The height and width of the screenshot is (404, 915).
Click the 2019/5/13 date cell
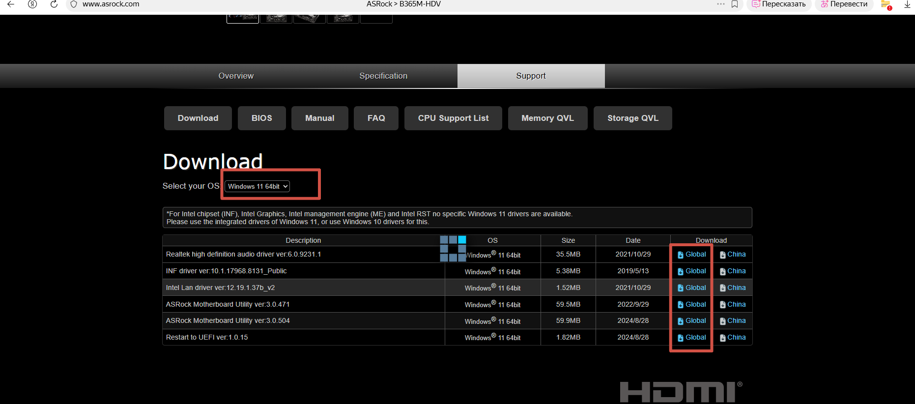pyautogui.click(x=633, y=271)
